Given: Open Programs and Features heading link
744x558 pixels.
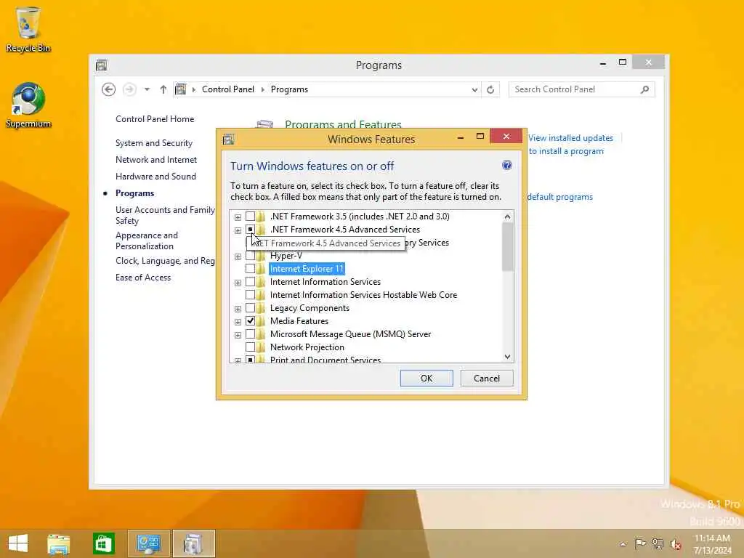Looking at the screenshot, I should 343,124.
